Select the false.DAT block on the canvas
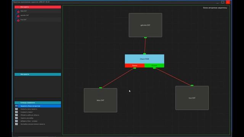Viewport: 244px width, 137px height. pyautogui.click(x=101, y=100)
